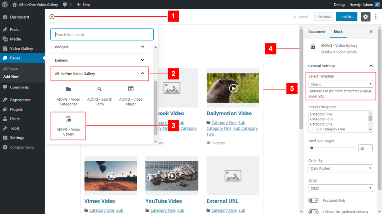Enable Follow URL (Related Videos) toggle

pos(313,212)
